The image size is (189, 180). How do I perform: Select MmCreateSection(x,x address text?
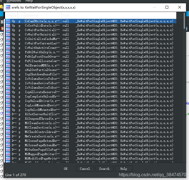[x=42, y=136]
